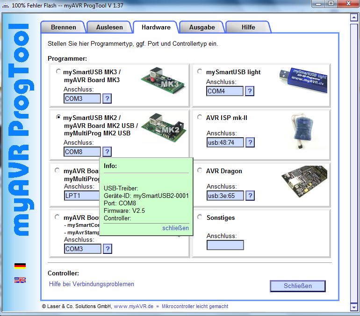This screenshot has height=316, width=360.
Task: Select mySmartUSB MK2 programmer radio
Action: [x=58, y=117]
